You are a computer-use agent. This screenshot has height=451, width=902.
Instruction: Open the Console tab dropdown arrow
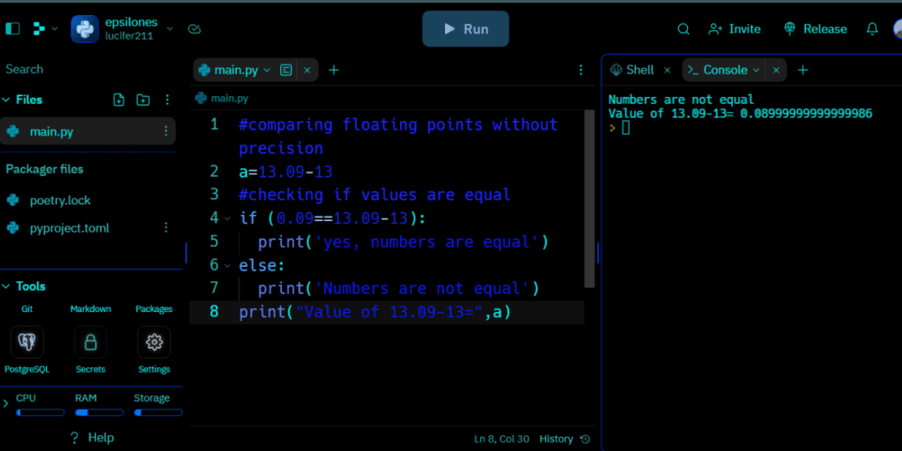pos(756,70)
